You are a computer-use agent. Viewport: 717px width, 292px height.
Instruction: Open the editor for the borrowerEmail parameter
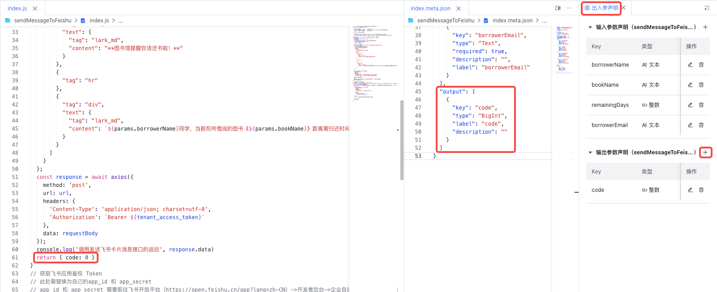click(x=690, y=125)
